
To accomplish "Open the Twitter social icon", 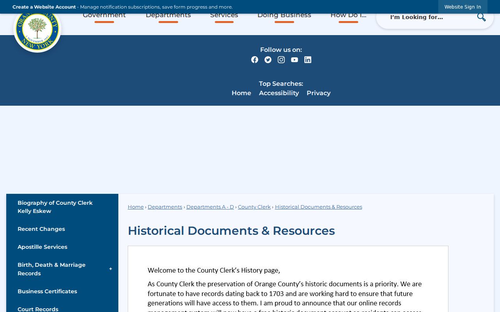I will pyautogui.click(x=268, y=60).
